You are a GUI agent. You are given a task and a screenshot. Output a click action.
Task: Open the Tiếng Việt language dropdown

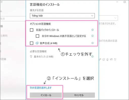pos(62,16)
